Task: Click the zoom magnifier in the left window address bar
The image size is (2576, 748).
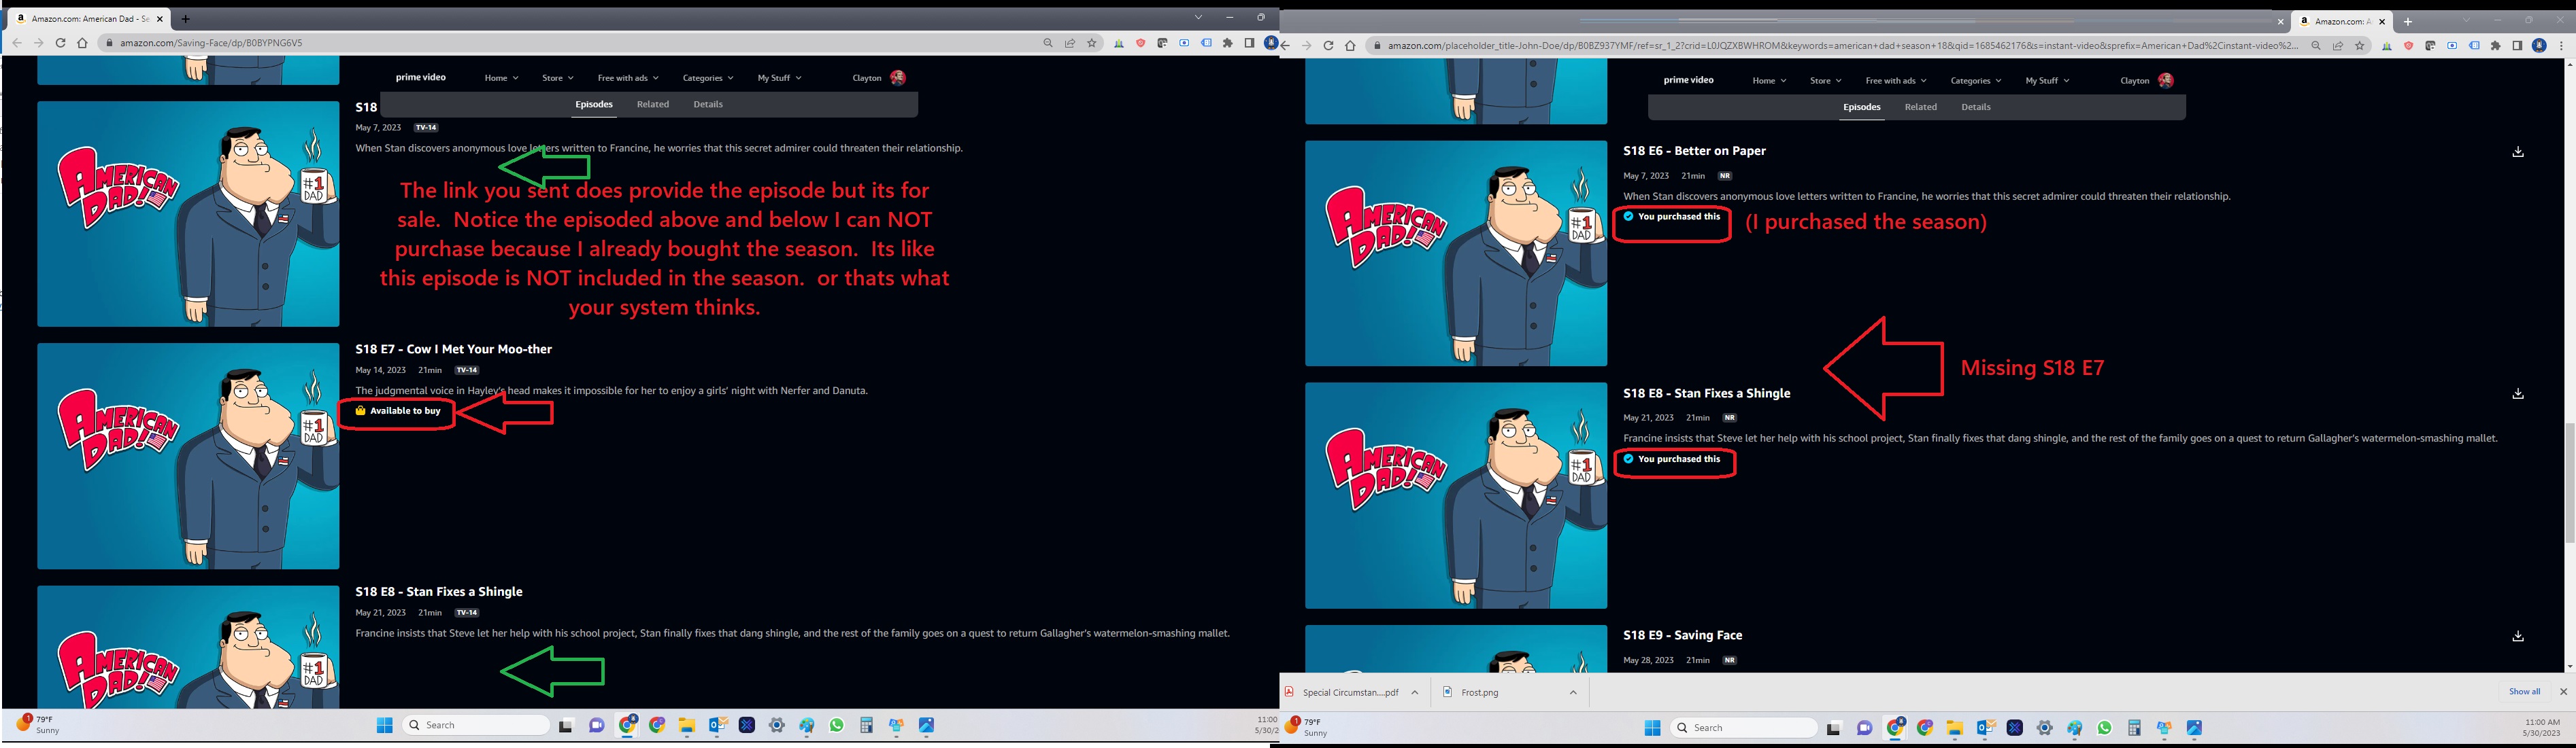Action: [x=1048, y=43]
